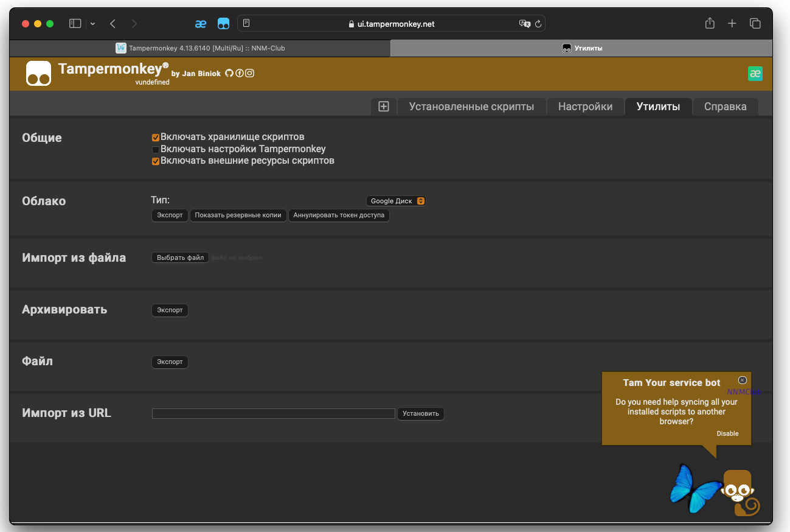The height and width of the screenshot is (532, 790).
Task: Open the Instagram icon link
Action: (x=249, y=73)
